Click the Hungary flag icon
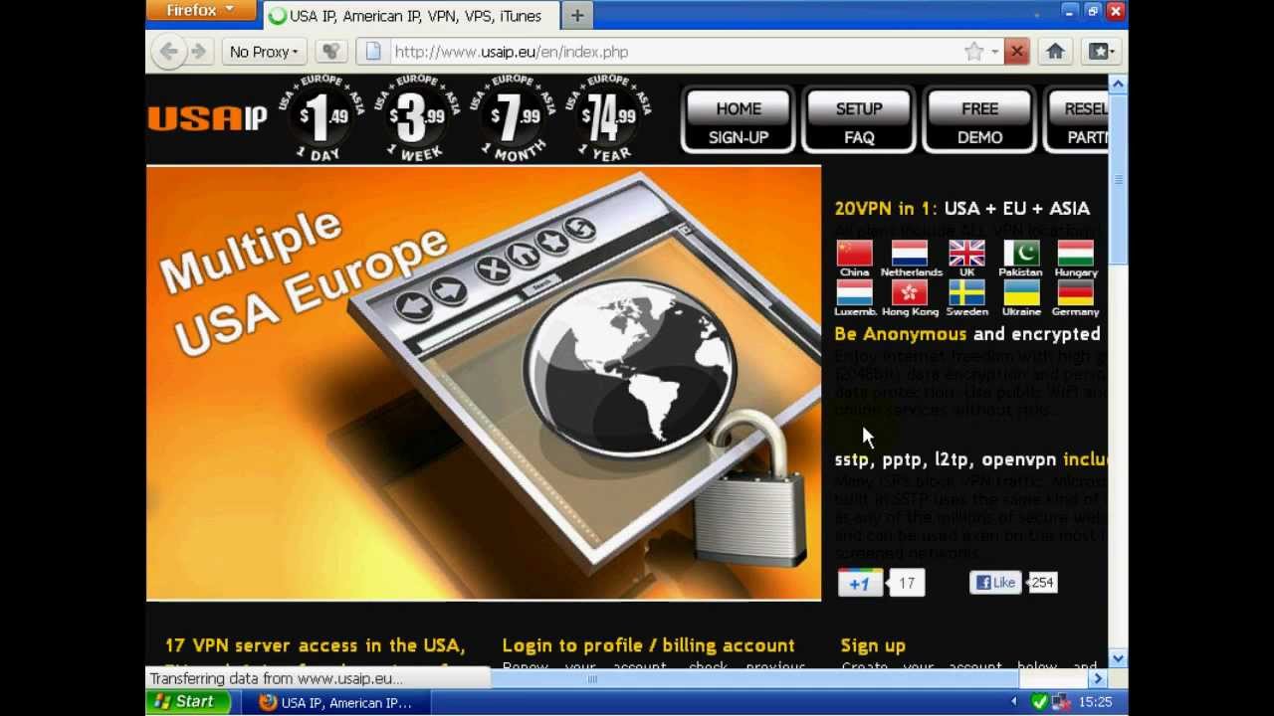 click(x=1076, y=253)
